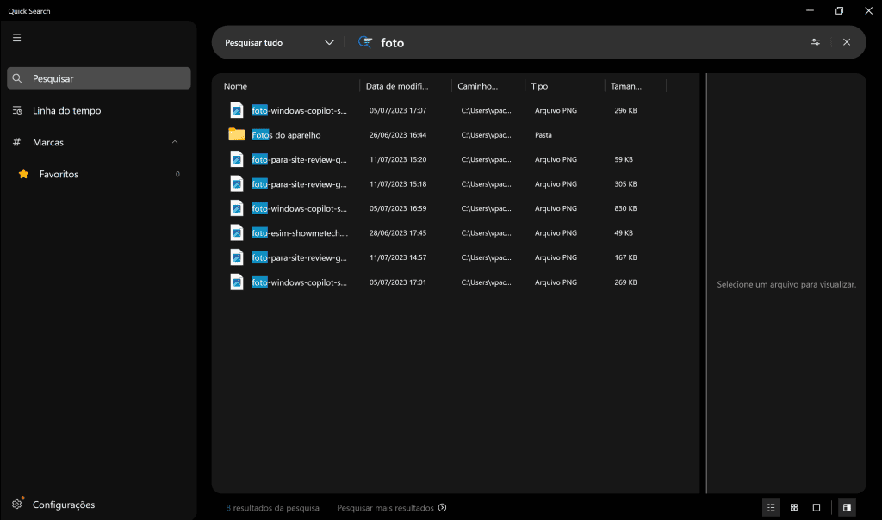The image size is (882, 520).
Task: Open Linha do tempo in sidebar
Action: click(66, 110)
